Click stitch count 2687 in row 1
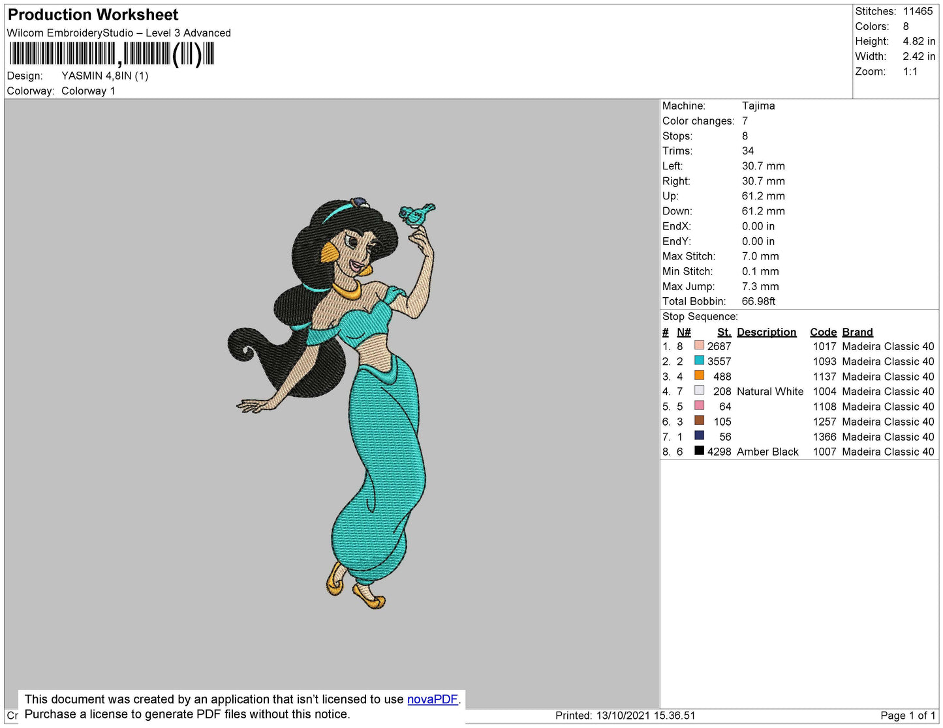Image resolution: width=943 pixels, height=728 pixels. pyautogui.click(x=719, y=346)
